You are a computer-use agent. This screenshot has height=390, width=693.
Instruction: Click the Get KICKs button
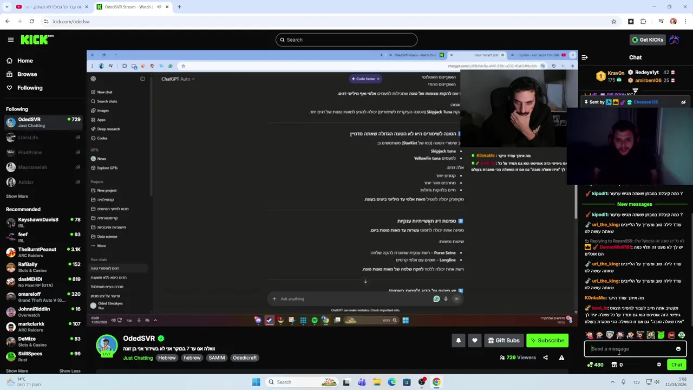point(648,40)
